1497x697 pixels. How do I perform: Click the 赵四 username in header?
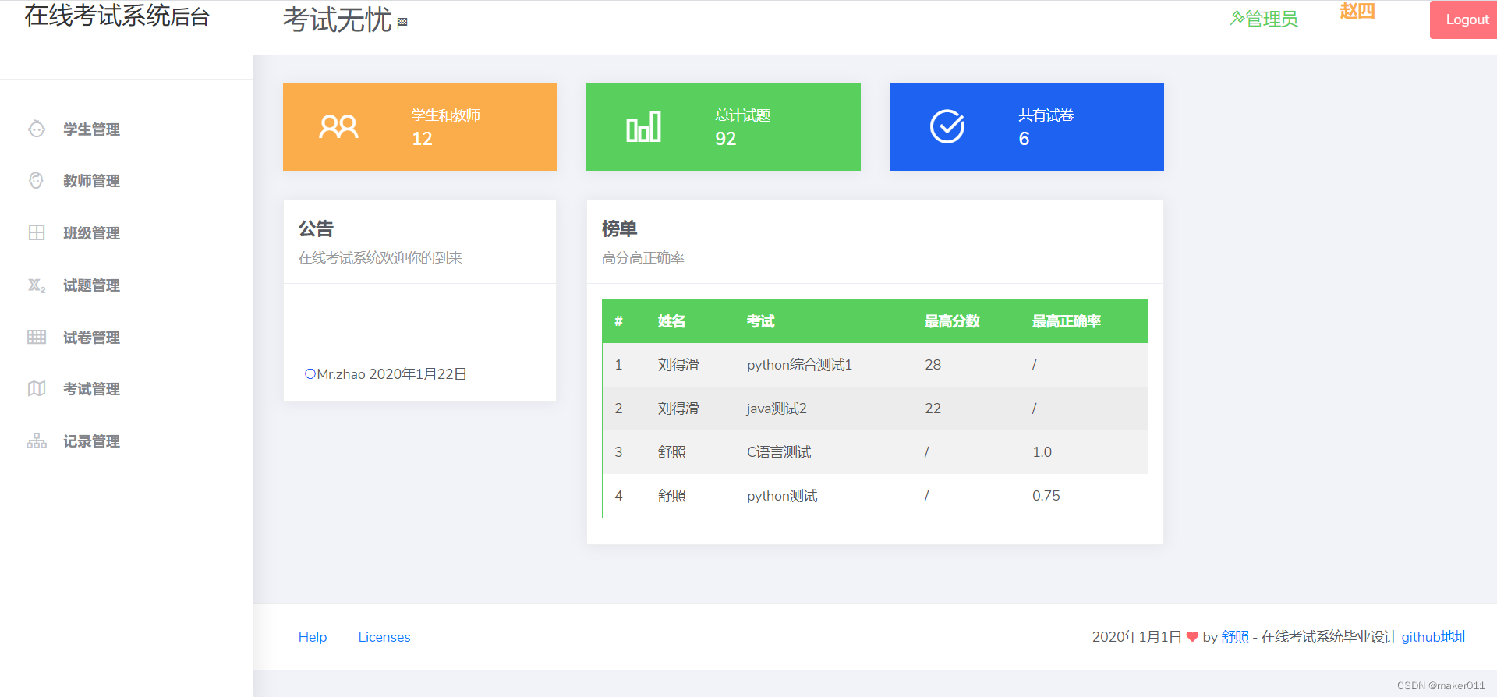(1357, 11)
